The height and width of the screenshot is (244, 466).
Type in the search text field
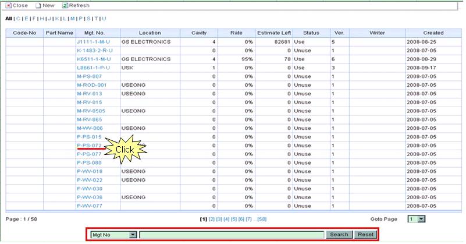(232, 235)
